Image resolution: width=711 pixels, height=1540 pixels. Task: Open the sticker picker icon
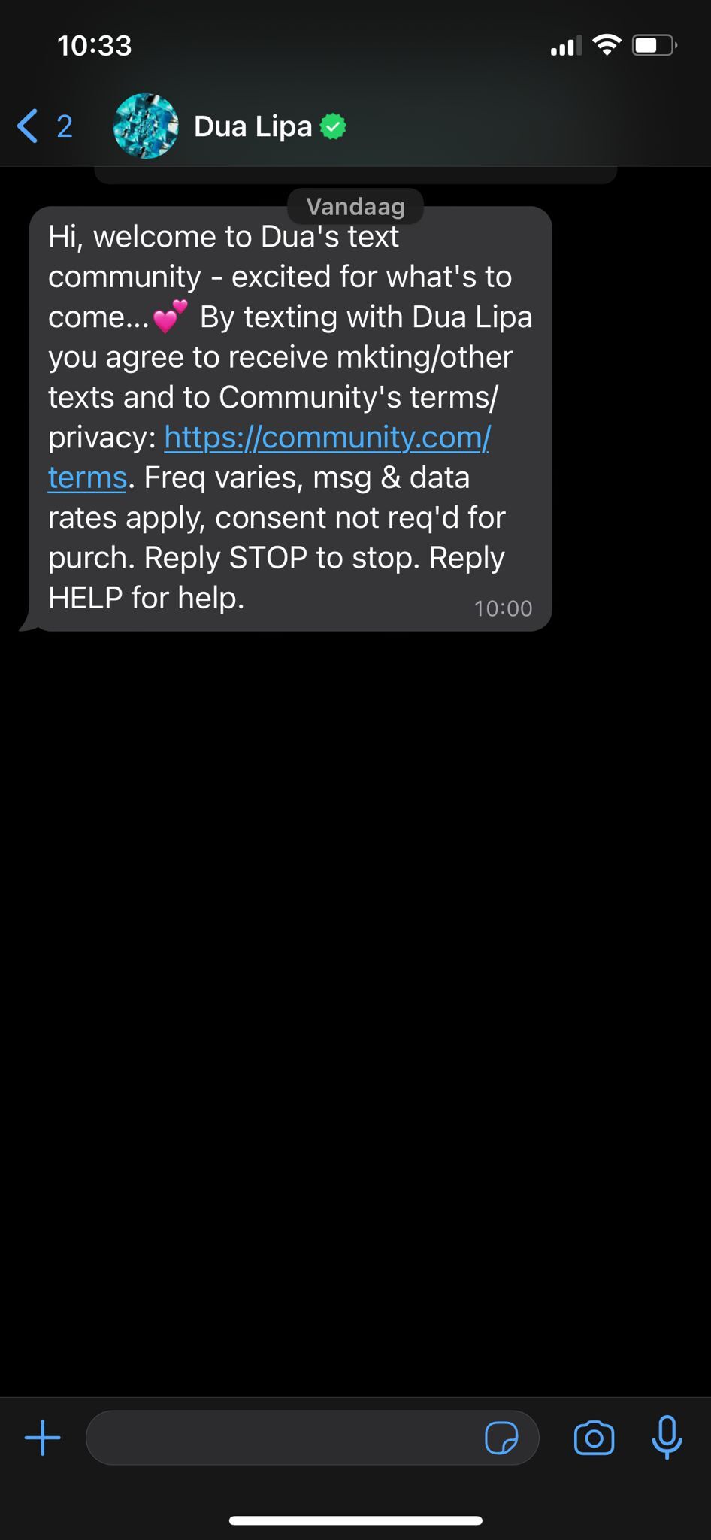pyautogui.click(x=501, y=1438)
